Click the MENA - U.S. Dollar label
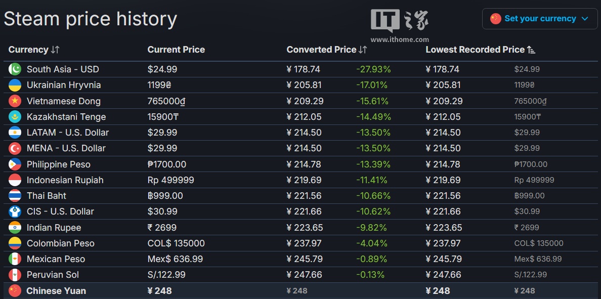Viewport: 601px width, 299px height. point(66,148)
